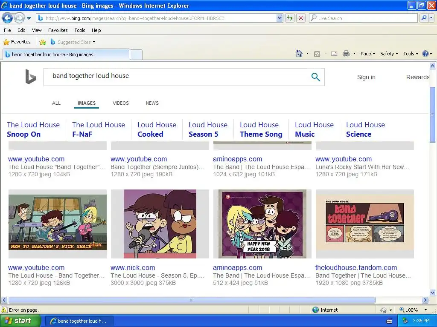The height and width of the screenshot is (327, 437).
Task: Open the Happy New Year 2018 thumbnail
Action: [x=262, y=224]
